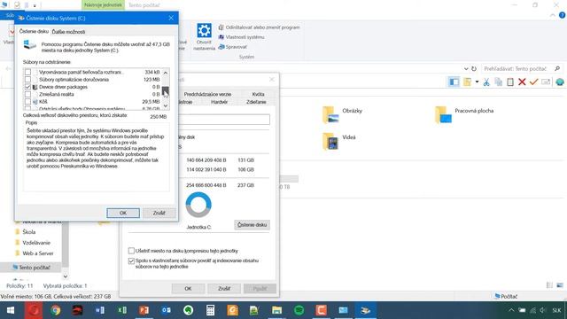Viewport: 567px width, 319px height.
Task: Open the dropdown arrow beside folder options icon
Action: point(477,82)
